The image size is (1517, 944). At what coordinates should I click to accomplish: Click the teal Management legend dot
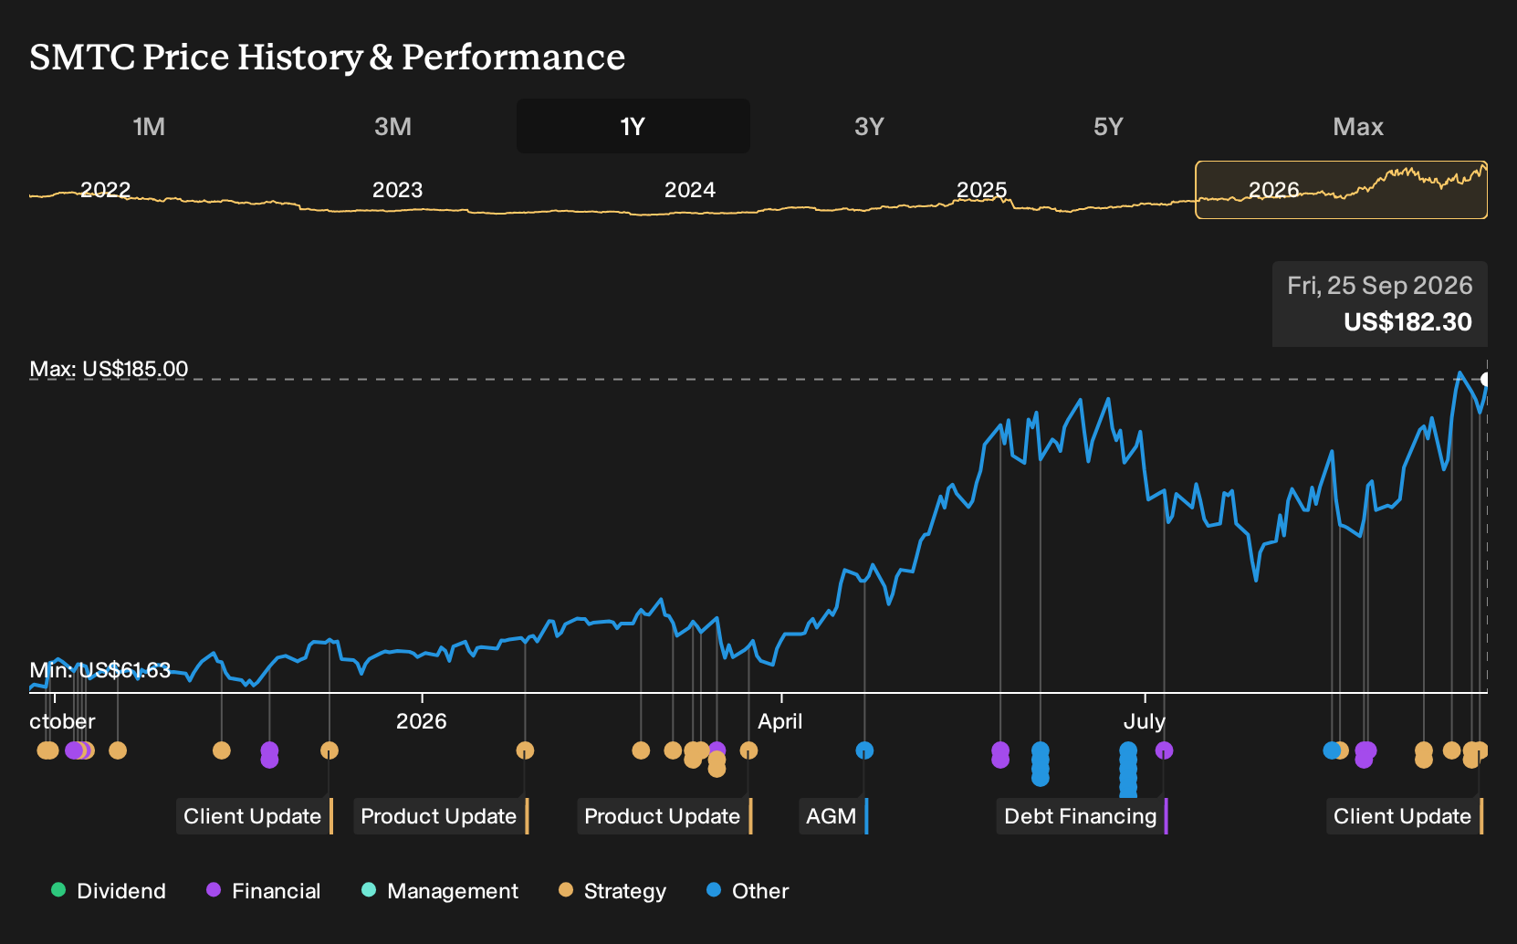point(369,890)
